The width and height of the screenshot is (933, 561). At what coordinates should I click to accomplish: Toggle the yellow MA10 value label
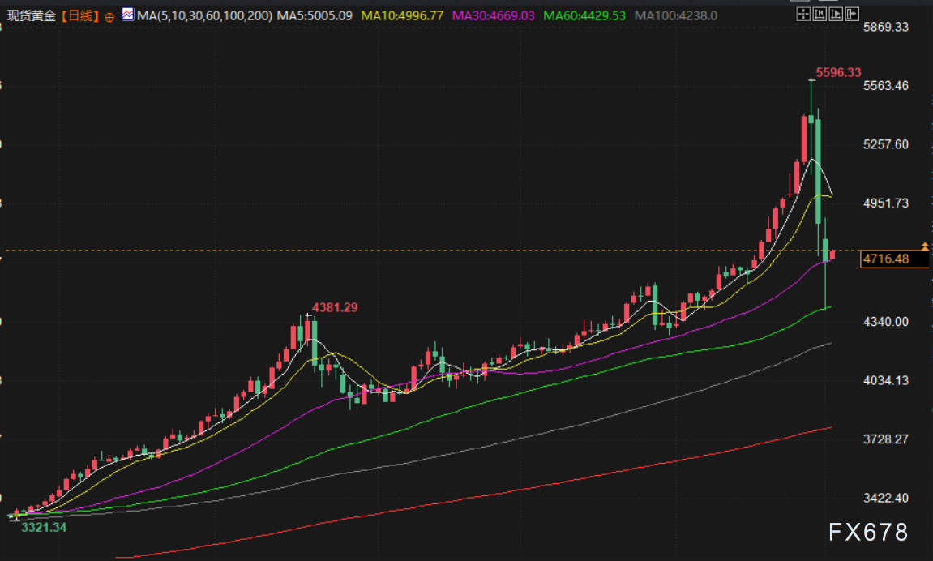click(x=402, y=15)
